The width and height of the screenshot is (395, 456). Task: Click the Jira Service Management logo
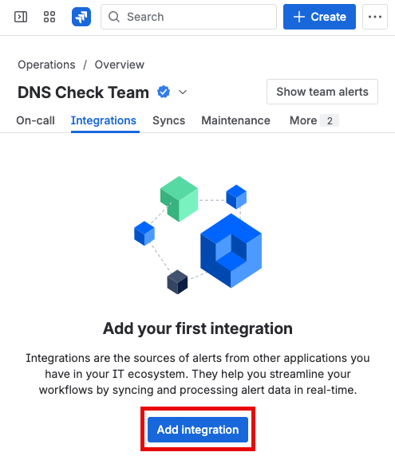tap(81, 17)
